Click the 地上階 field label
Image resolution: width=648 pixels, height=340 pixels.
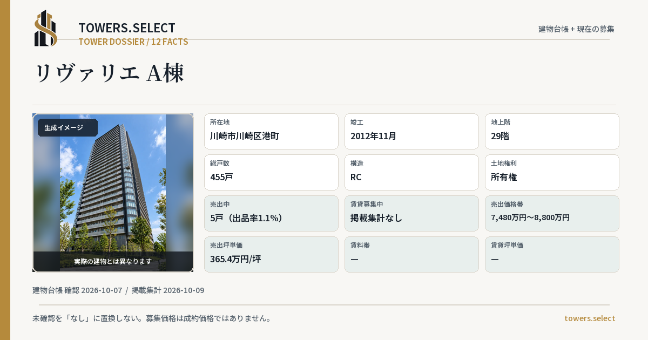click(501, 123)
